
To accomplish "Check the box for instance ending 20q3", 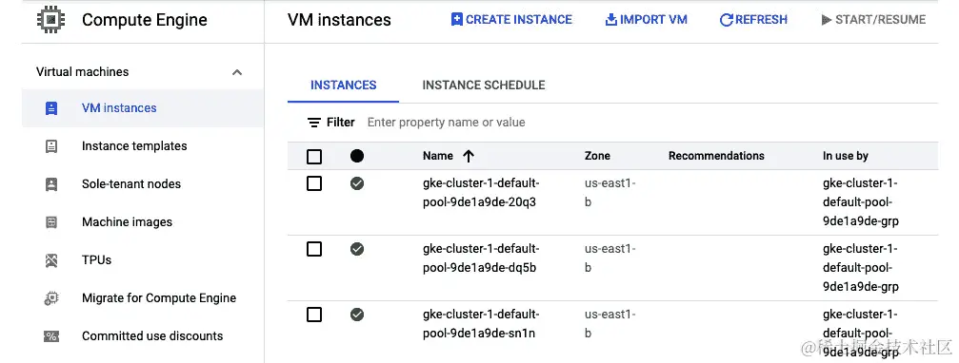I will [x=313, y=183].
